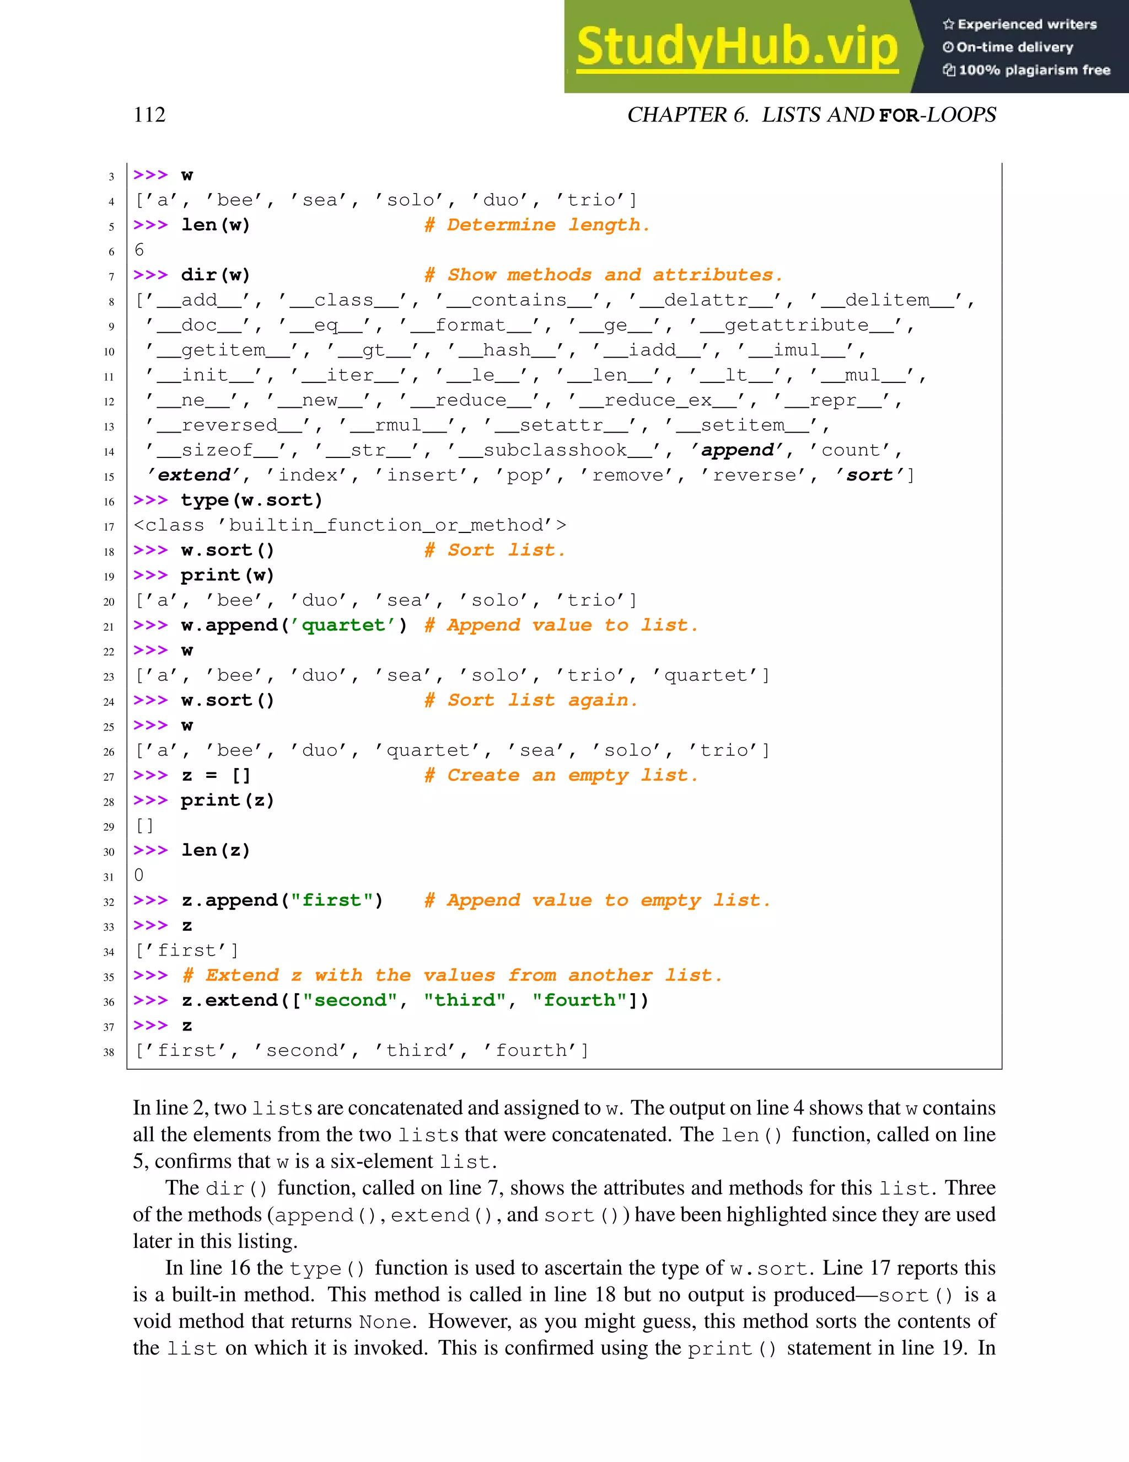
Task: Click 'None' in the last paragraph
Action: point(385,1322)
